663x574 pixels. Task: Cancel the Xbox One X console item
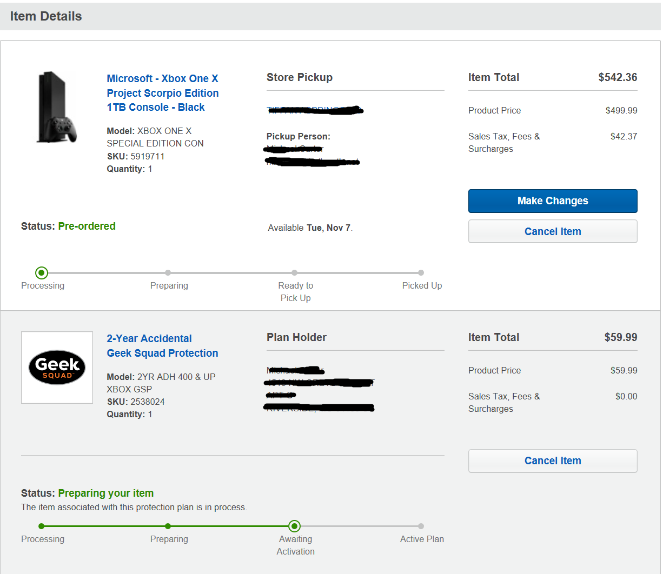pos(552,231)
